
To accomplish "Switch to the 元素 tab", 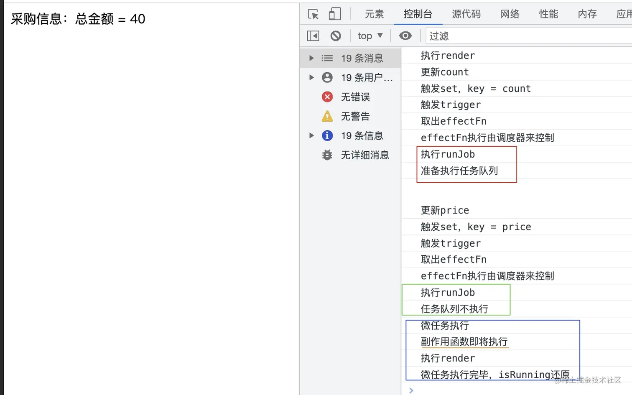I will pyautogui.click(x=374, y=14).
